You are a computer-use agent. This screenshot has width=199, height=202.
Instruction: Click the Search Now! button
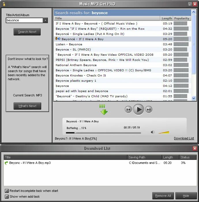27,32
